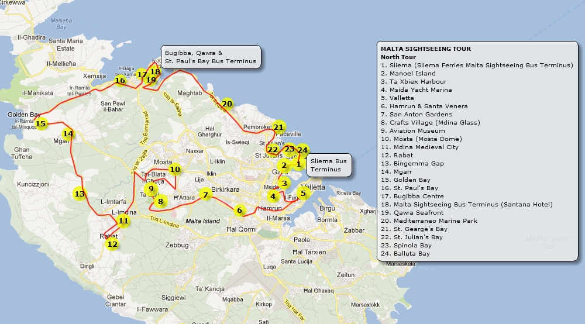
Task: Click yellow map marker number 23
Action: coord(290,149)
